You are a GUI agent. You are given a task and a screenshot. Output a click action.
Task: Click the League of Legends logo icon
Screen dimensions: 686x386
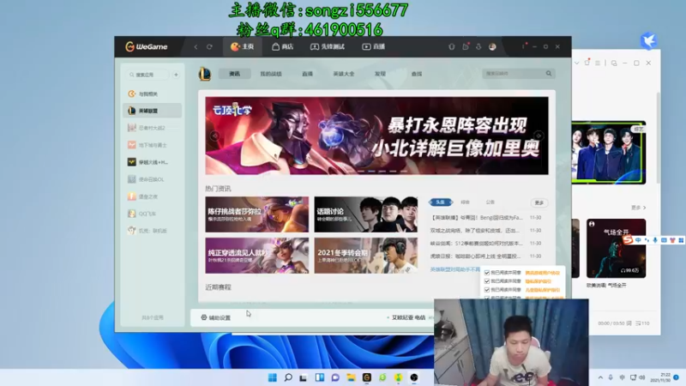pyautogui.click(x=204, y=74)
